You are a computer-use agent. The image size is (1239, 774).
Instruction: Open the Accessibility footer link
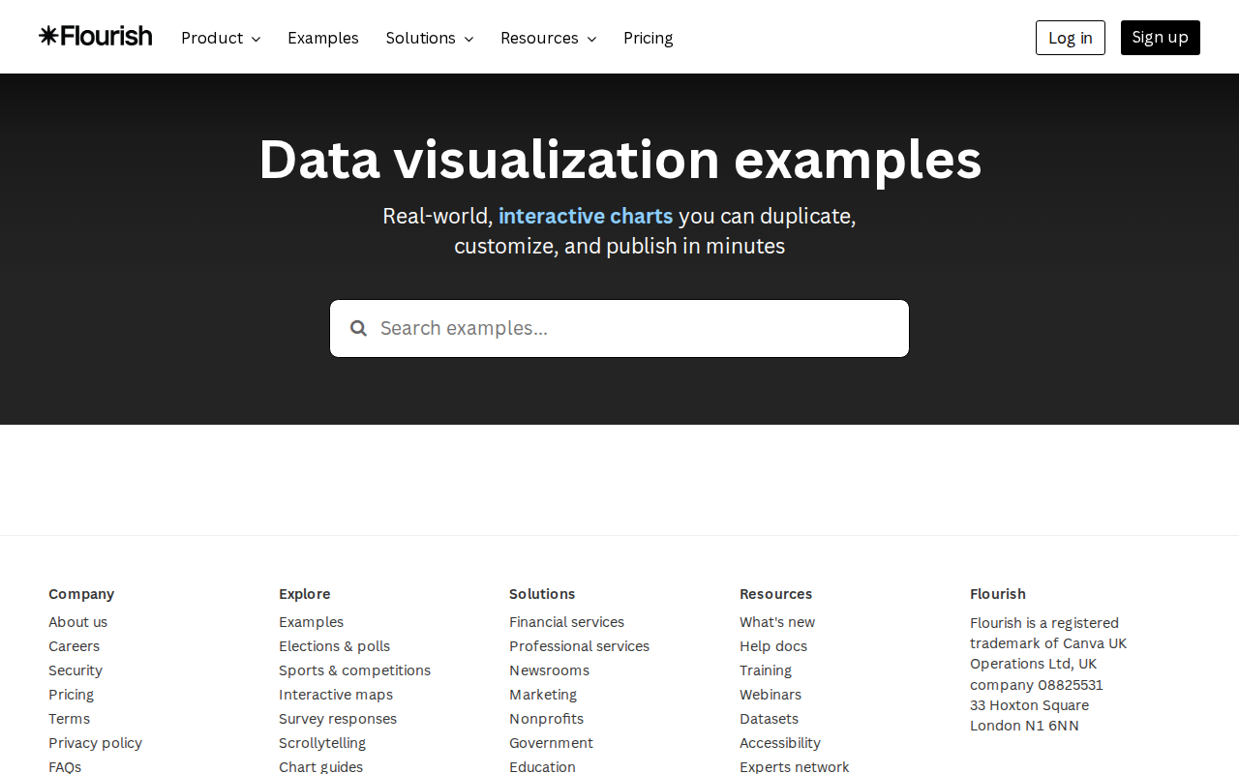tap(780, 743)
